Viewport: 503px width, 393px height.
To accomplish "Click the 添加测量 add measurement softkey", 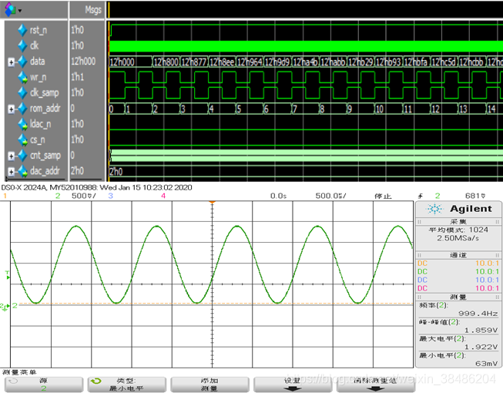I will [x=210, y=385].
